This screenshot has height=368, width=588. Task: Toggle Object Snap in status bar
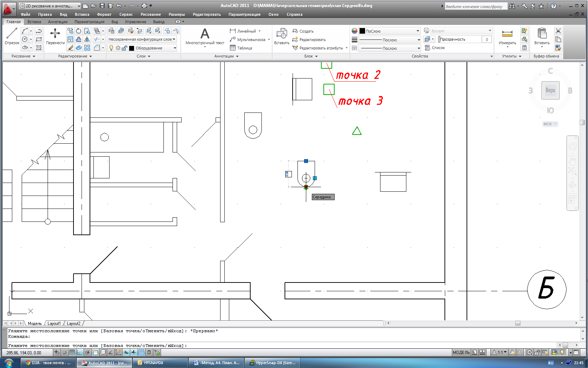pos(95,352)
